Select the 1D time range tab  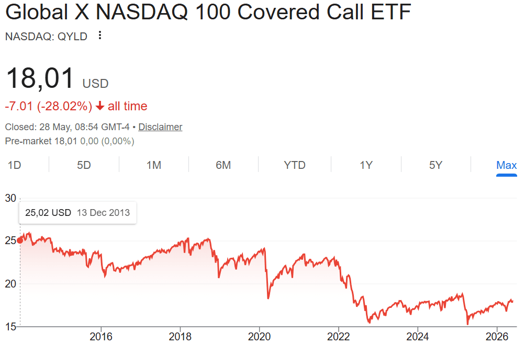coord(15,165)
